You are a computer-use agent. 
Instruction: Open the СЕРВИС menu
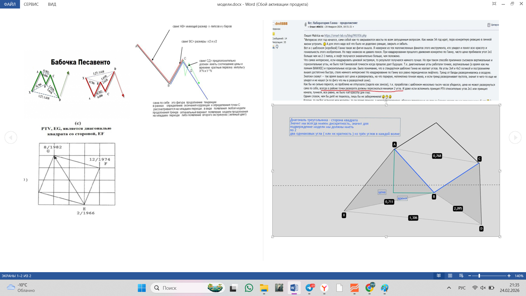tap(31, 4)
